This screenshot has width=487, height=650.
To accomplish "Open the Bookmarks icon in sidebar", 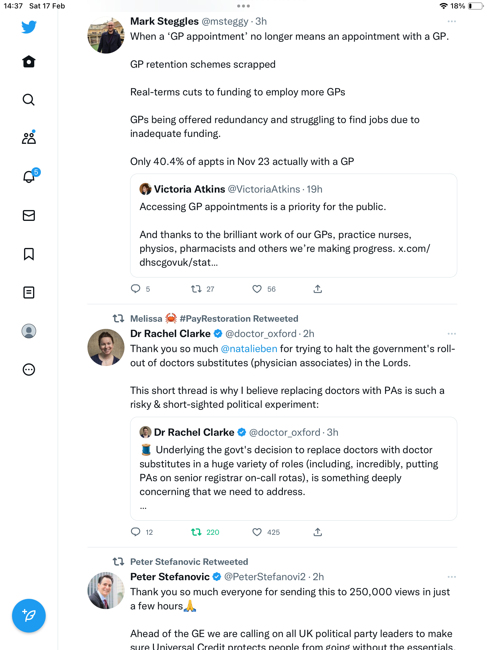I will 29,254.
